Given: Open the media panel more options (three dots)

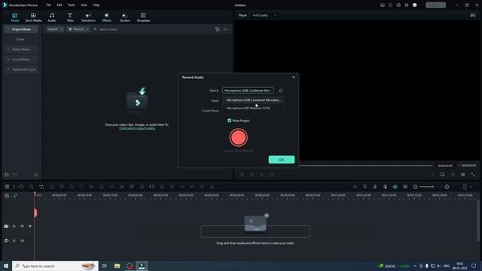Looking at the screenshot, I should (x=226, y=29).
